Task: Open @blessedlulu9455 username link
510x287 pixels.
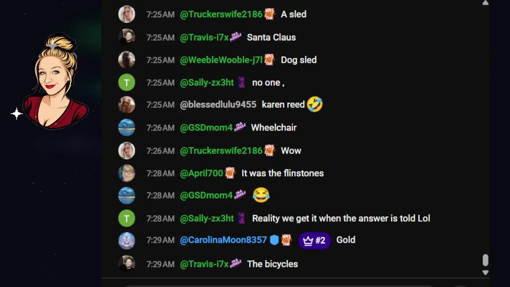Action: 218,104
